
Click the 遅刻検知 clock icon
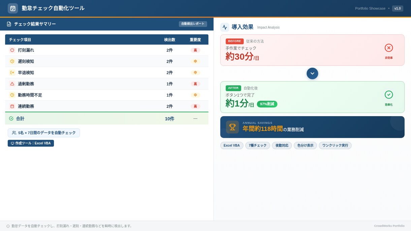point(12,61)
